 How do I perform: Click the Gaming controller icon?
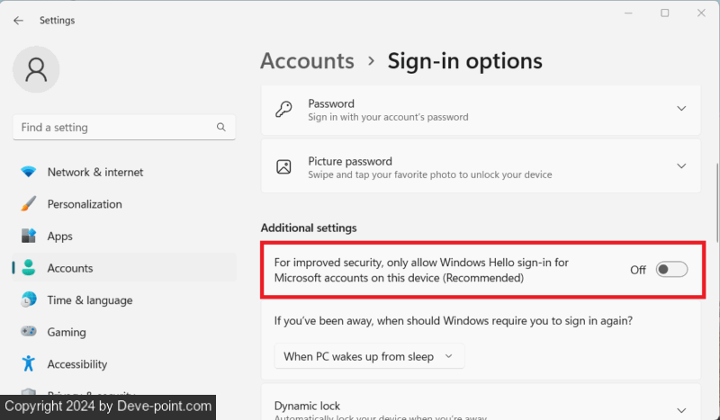coord(29,333)
